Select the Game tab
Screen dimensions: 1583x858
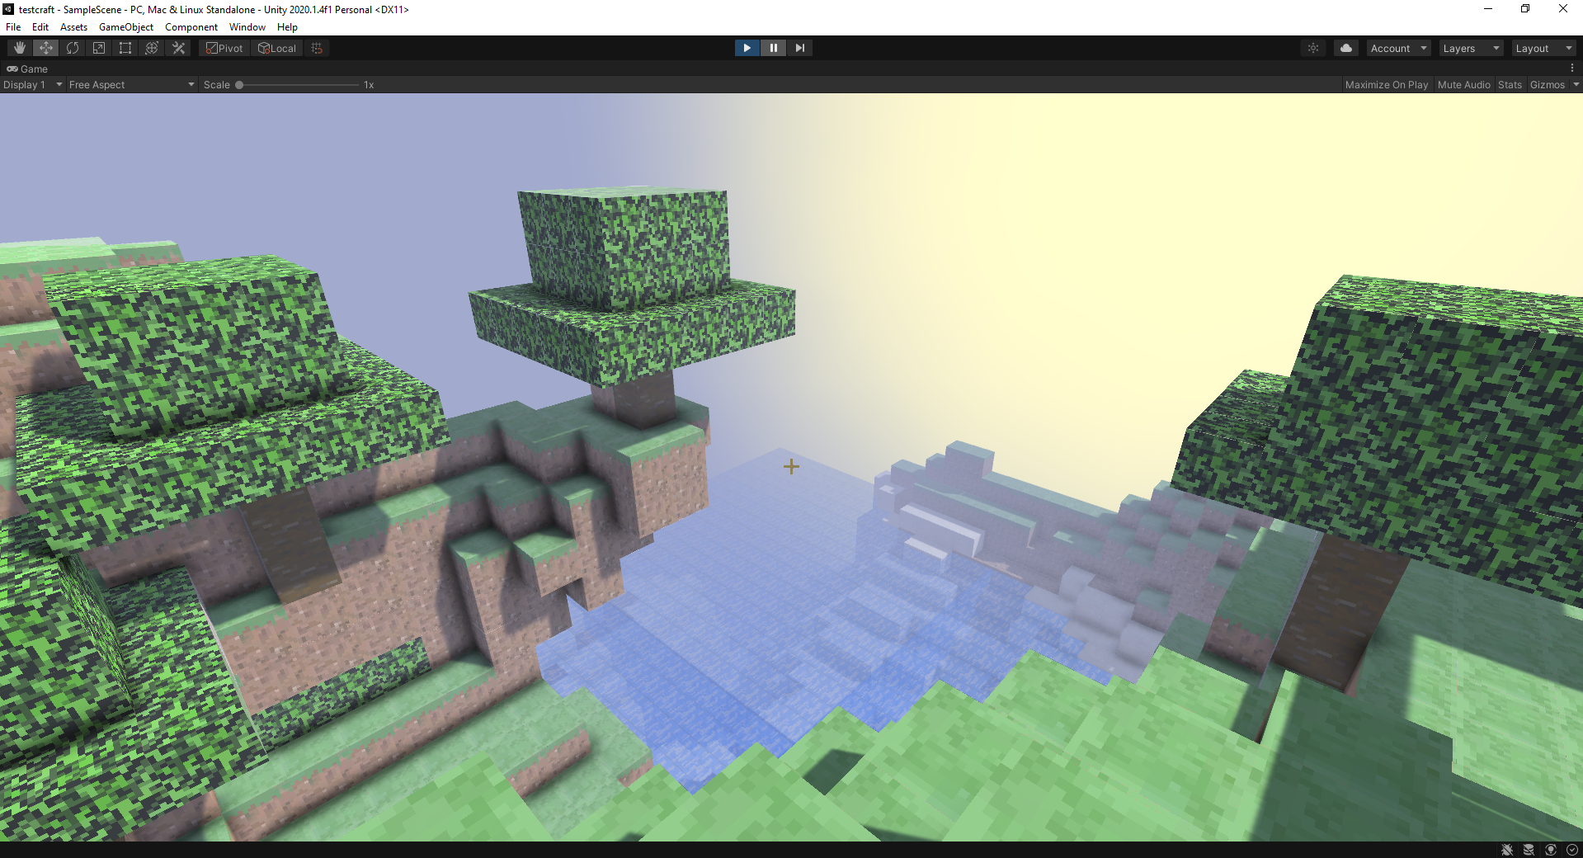pos(27,68)
